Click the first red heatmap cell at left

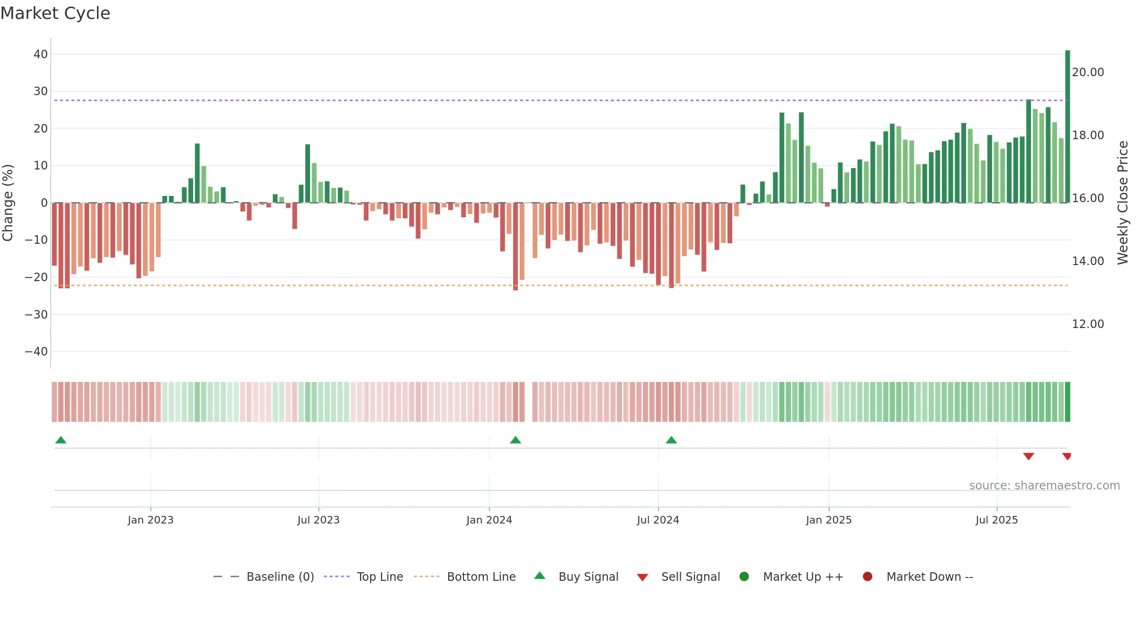(x=54, y=402)
